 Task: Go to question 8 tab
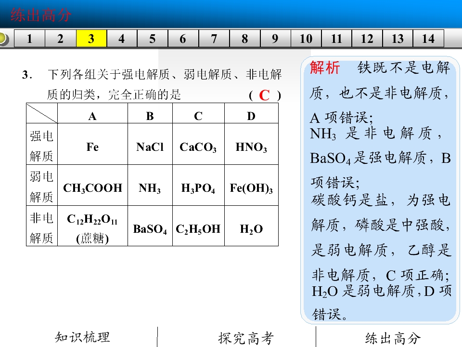(244, 39)
